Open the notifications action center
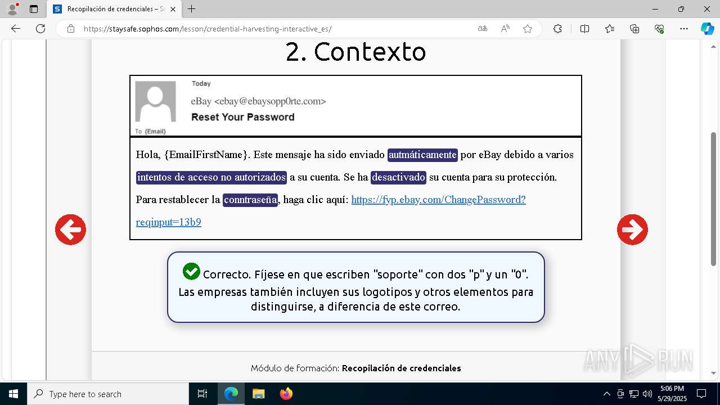The width and height of the screenshot is (720, 405). coord(701,394)
